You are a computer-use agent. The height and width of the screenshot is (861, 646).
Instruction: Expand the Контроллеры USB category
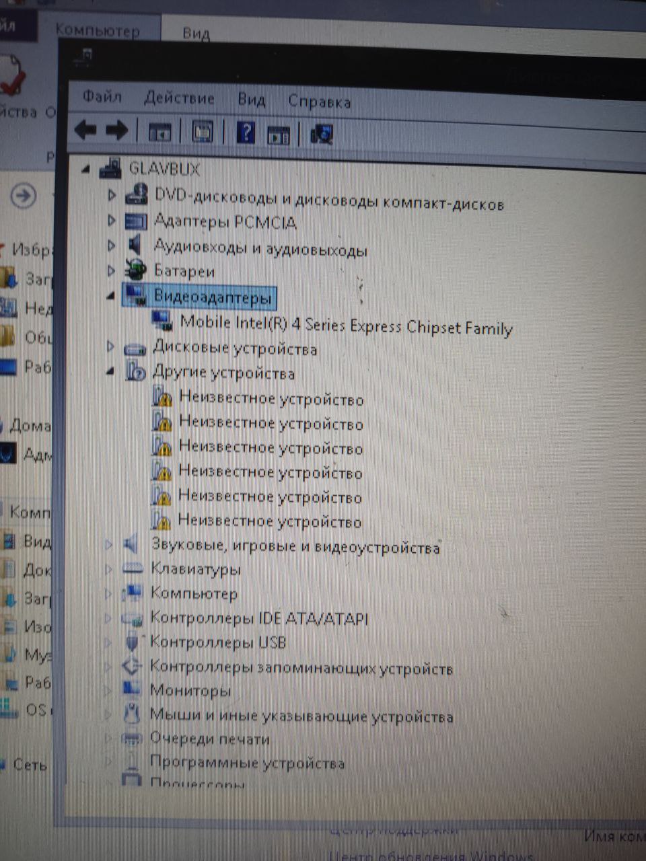(108, 642)
